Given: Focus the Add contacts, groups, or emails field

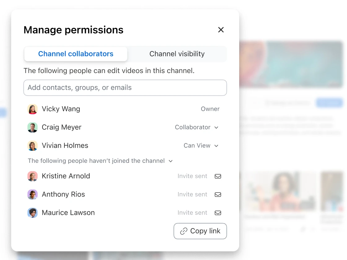Looking at the screenshot, I should coord(125,88).
